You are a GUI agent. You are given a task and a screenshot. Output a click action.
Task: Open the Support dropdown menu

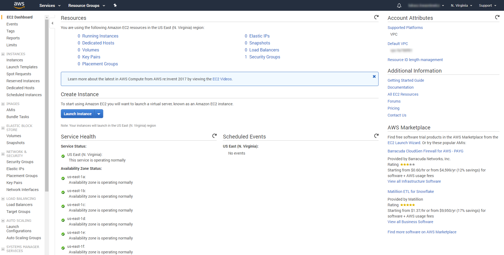coord(488,5)
